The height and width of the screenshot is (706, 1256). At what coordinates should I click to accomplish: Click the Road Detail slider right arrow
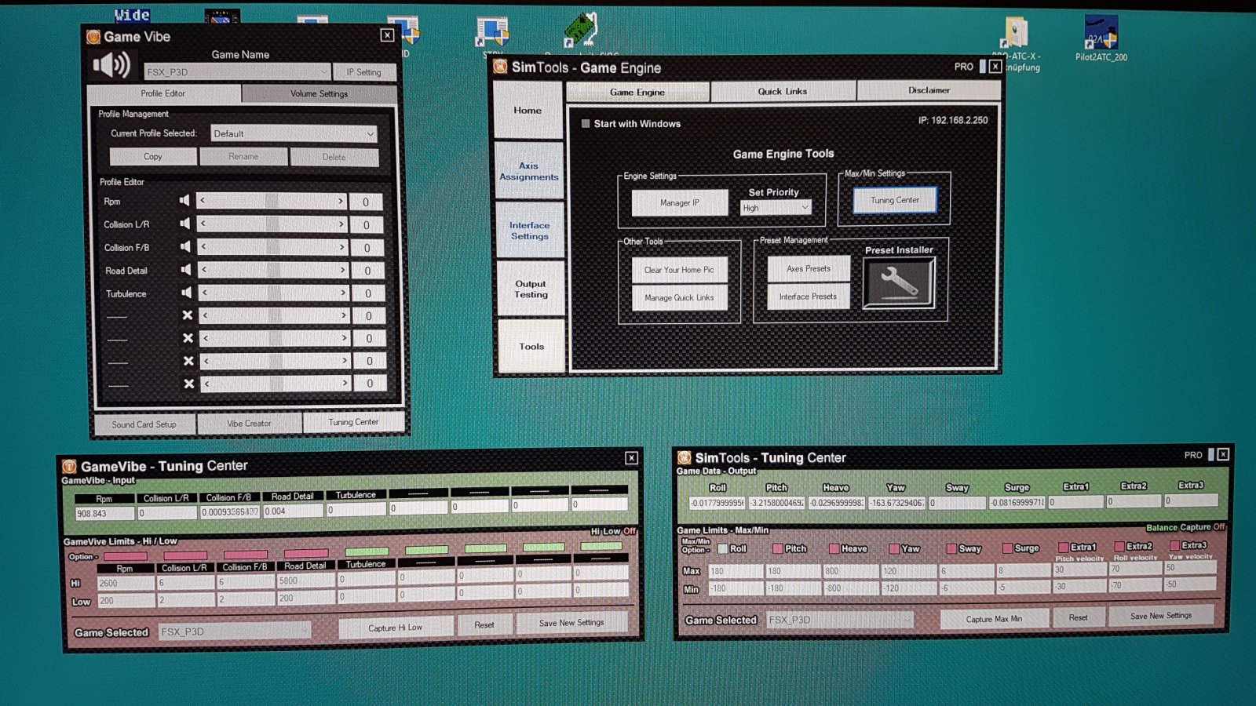pos(342,270)
